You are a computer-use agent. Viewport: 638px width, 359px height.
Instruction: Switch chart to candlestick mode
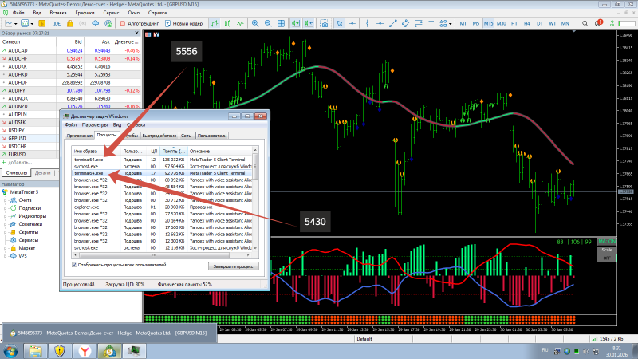click(227, 24)
